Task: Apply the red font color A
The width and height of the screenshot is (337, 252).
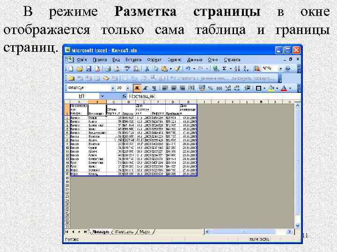Action: pyautogui.click(x=284, y=88)
